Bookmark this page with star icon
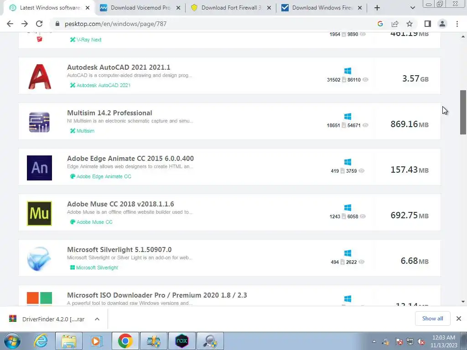 click(x=410, y=24)
